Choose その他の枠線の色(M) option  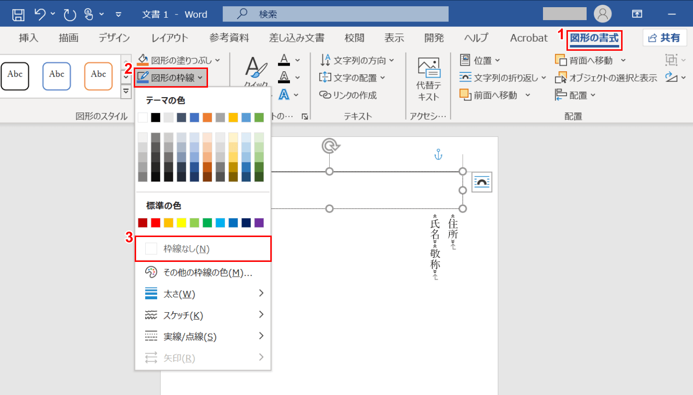coord(203,272)
